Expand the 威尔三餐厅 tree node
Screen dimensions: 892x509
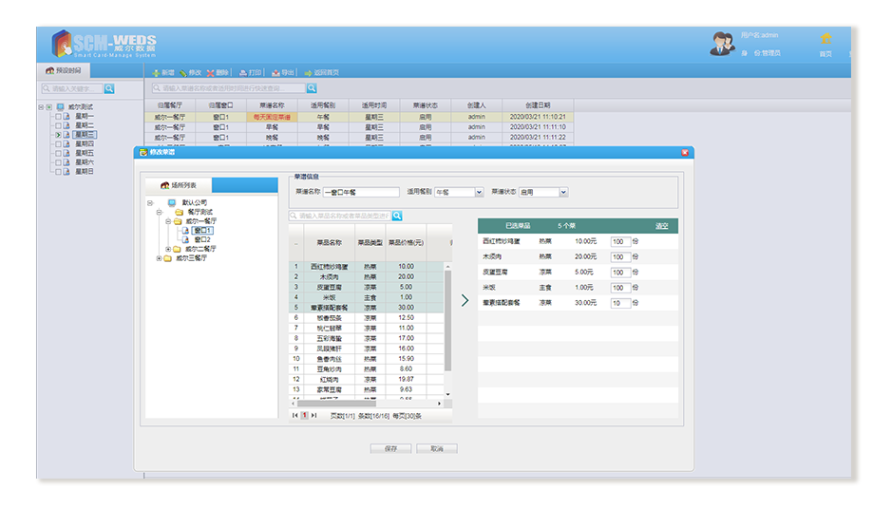pyautogui.click(x=159, y=257)
